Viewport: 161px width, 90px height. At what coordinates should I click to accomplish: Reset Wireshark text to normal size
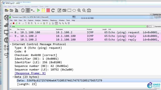[x=66, y=23]
